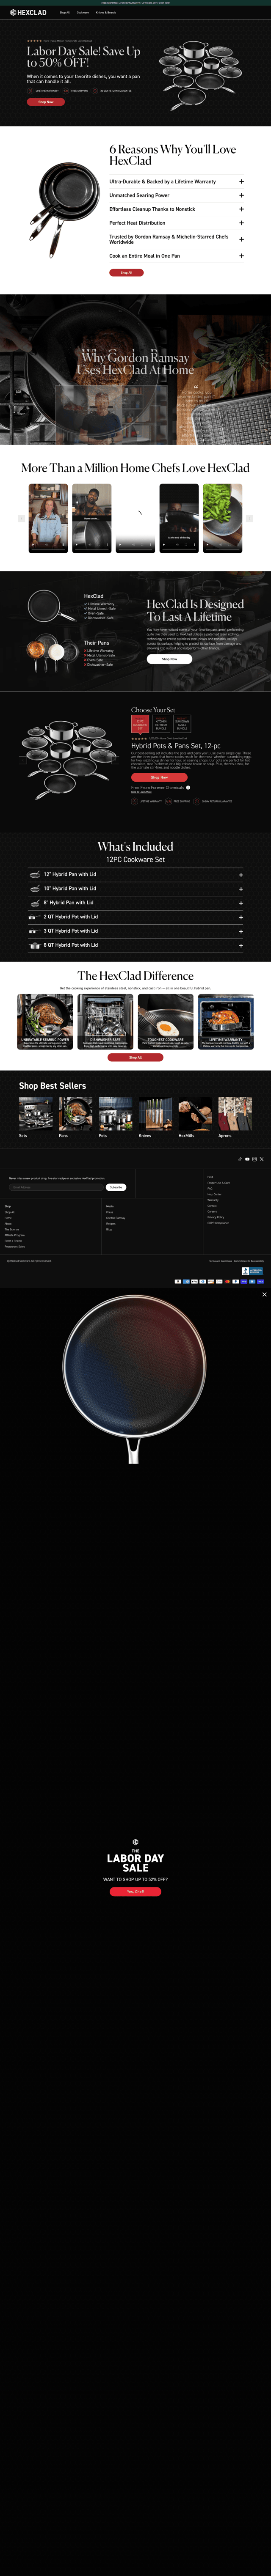Viewport: 271px width, 2576px height.
Task: Open Sets best seller thumbnail
Action: (35, 1114)
